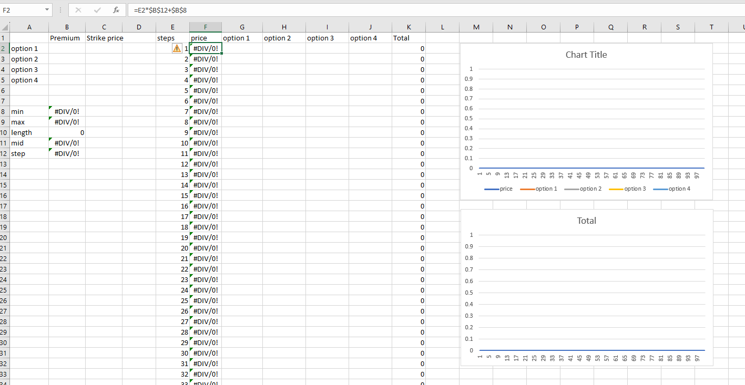Click inside the Name Box showing F2
The width and height of the screenshot is (745, 385).
(21, 9)
